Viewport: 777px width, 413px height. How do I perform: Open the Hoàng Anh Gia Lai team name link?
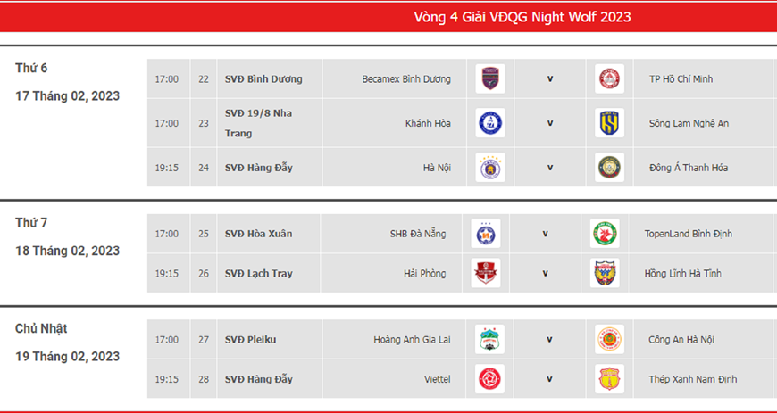412,340
